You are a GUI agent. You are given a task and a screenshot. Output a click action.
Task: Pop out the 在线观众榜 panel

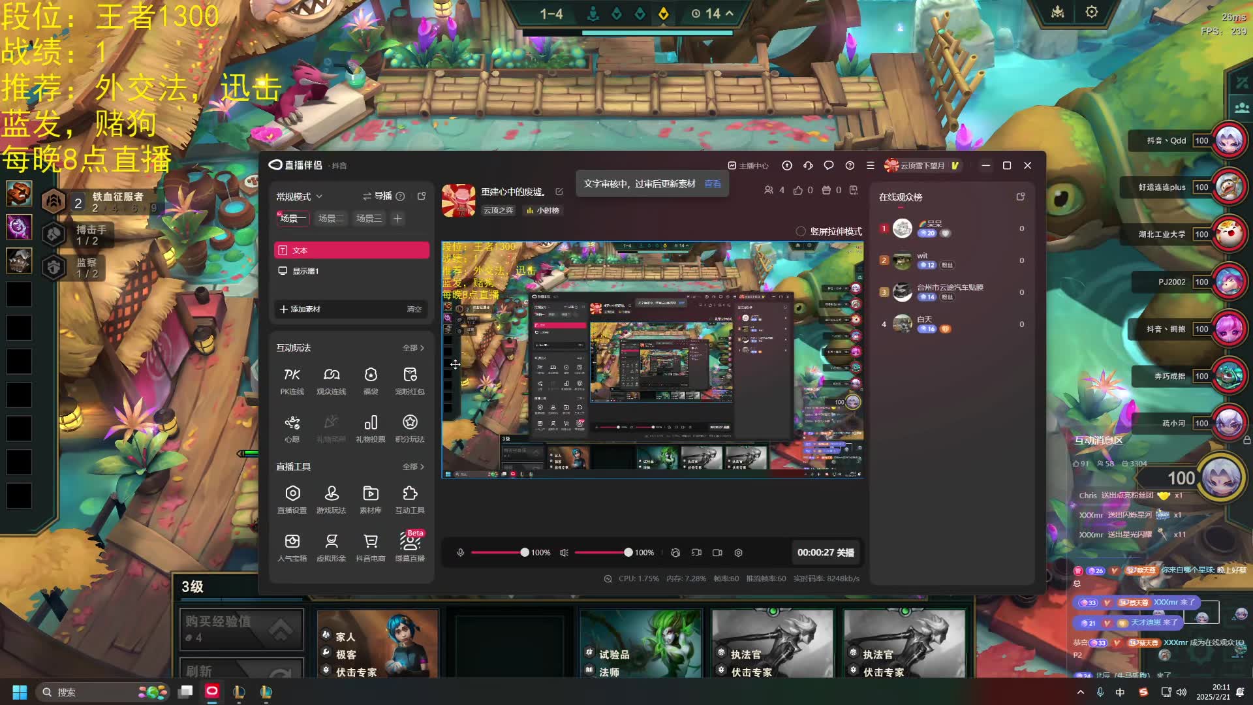click(x=1021, y=196)
